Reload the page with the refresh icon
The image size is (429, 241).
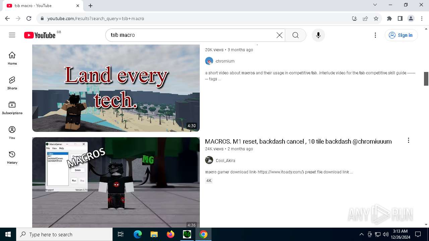(x=29, y=18)
